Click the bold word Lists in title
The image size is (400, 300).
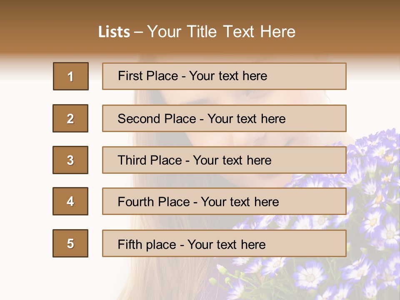(114, 32)
